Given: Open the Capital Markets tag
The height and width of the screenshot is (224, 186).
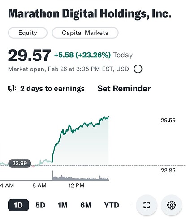Looking at the screenshot, I should point(85,33).
